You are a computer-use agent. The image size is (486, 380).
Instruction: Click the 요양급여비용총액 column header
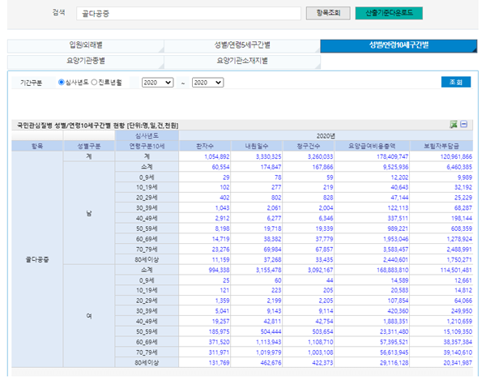coord(372,146)
